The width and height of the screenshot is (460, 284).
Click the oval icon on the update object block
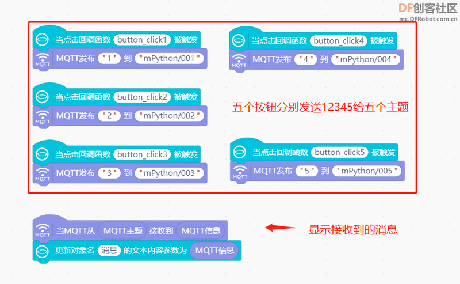coord(42,251)
